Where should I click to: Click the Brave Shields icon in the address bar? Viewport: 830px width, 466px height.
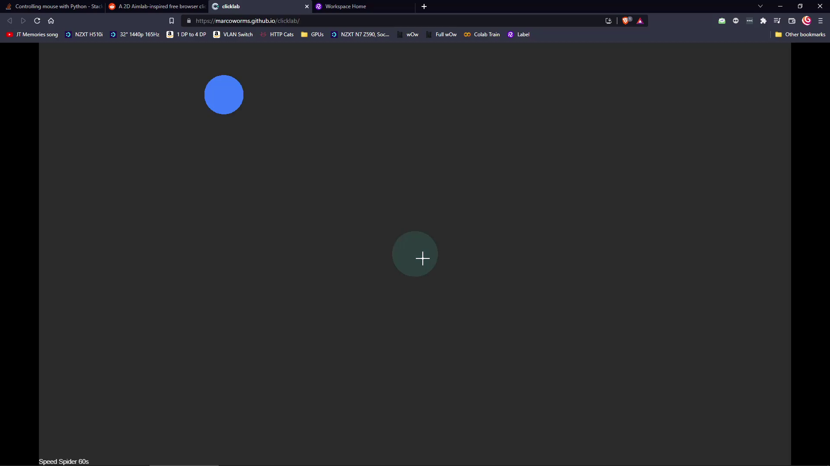coord(626,20)
